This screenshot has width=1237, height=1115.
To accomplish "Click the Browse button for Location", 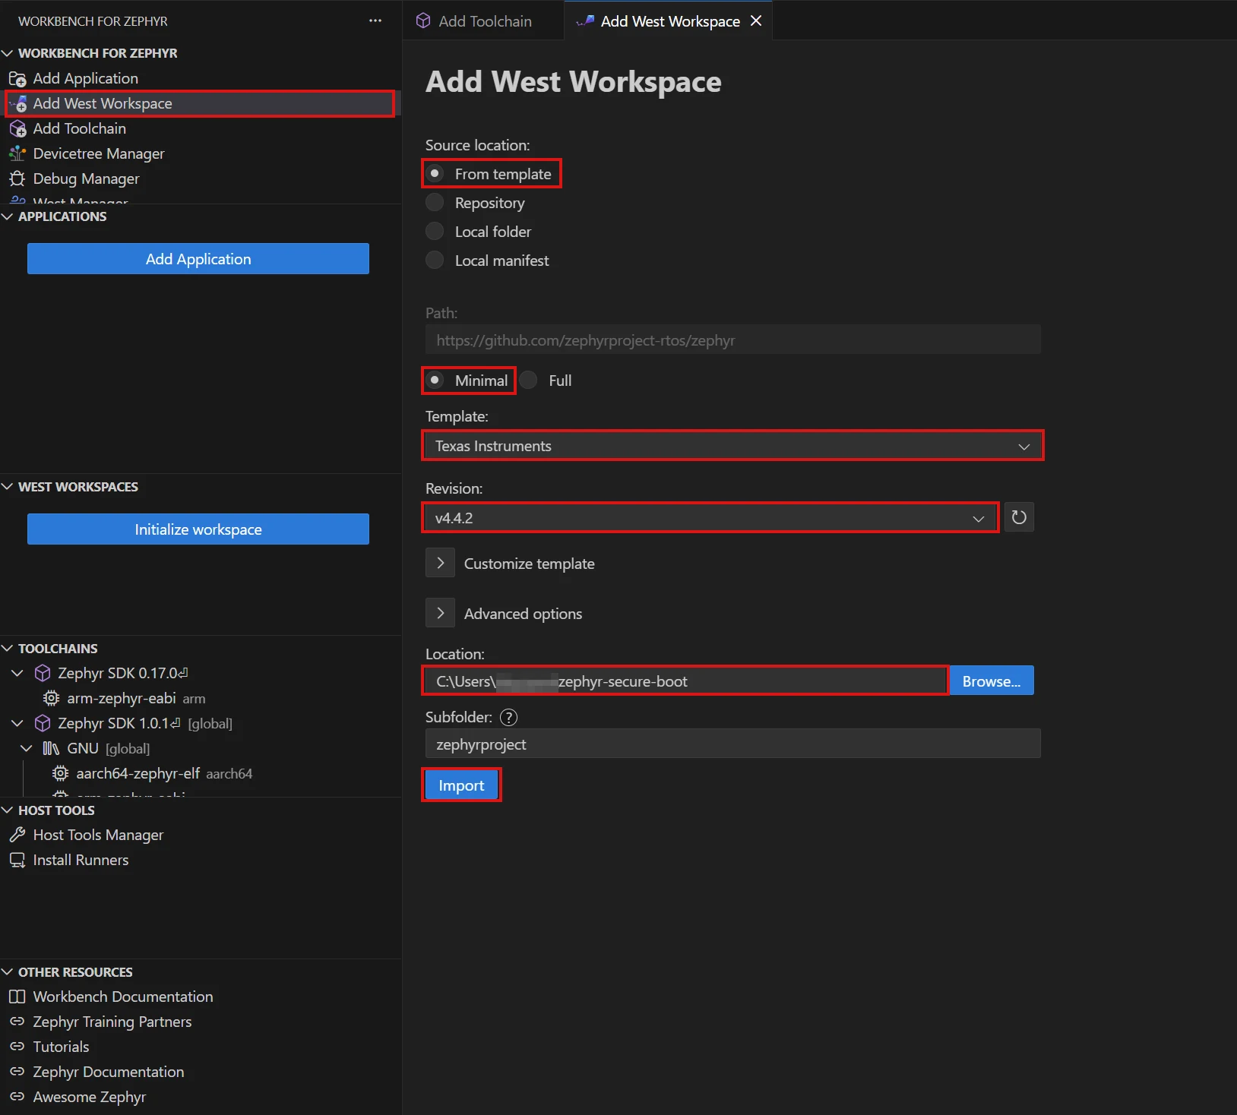I will 992,681.
